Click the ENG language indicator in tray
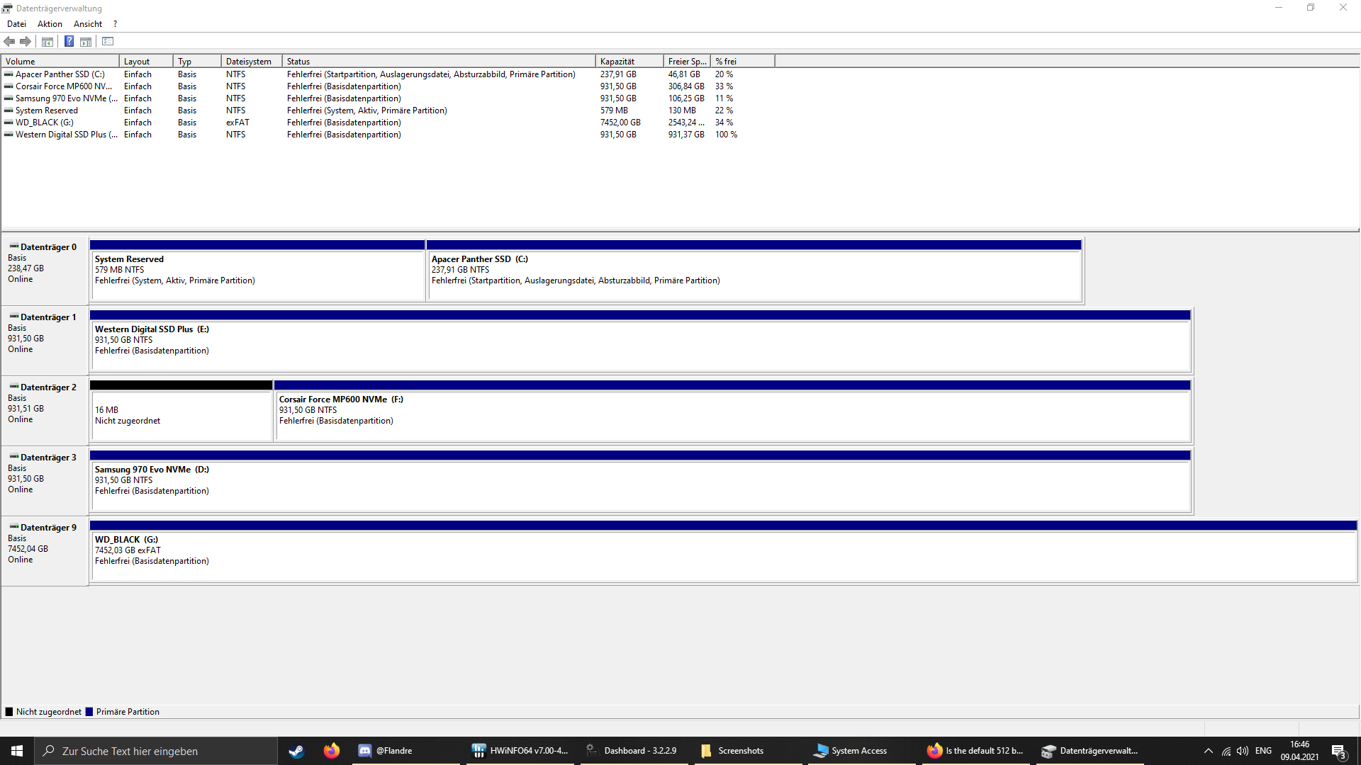 (x=1263, y=751)
